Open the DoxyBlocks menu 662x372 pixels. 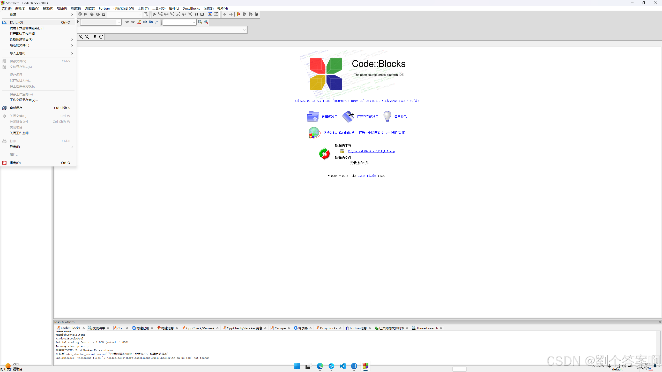click(191, 8)
